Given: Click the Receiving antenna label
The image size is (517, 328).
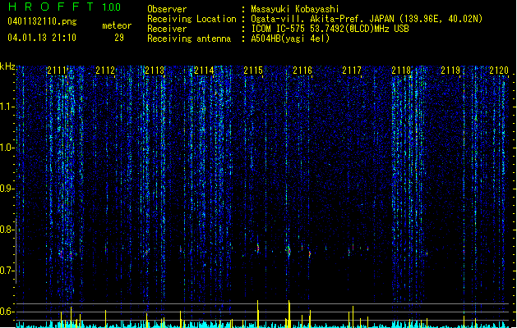Looking at the screenshot, I should (x=189, y=39).
